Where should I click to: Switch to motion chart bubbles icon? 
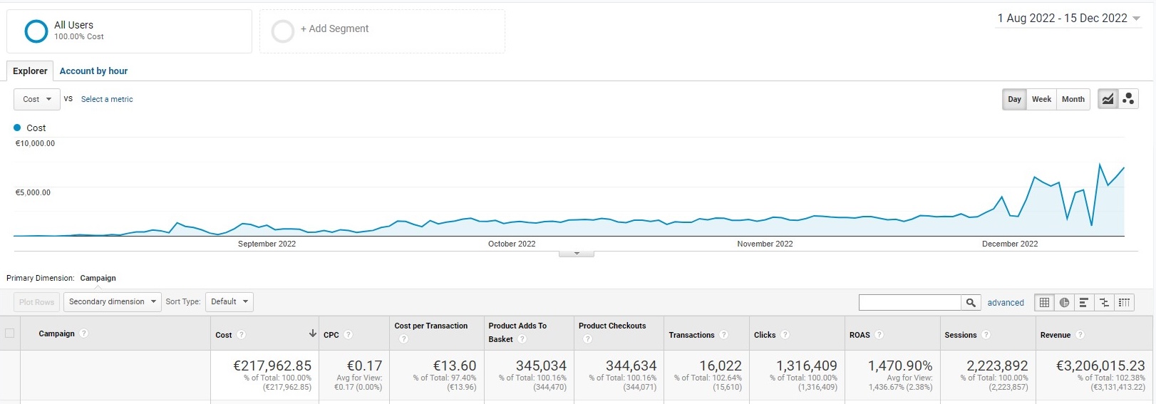pyautogui.click(x=1128, y=99)
